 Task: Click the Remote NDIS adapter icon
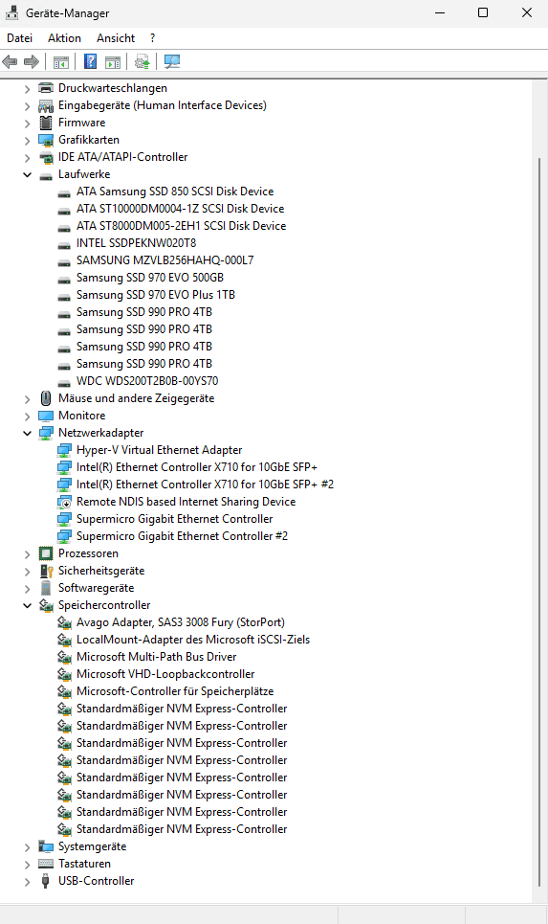click(64, 502)
